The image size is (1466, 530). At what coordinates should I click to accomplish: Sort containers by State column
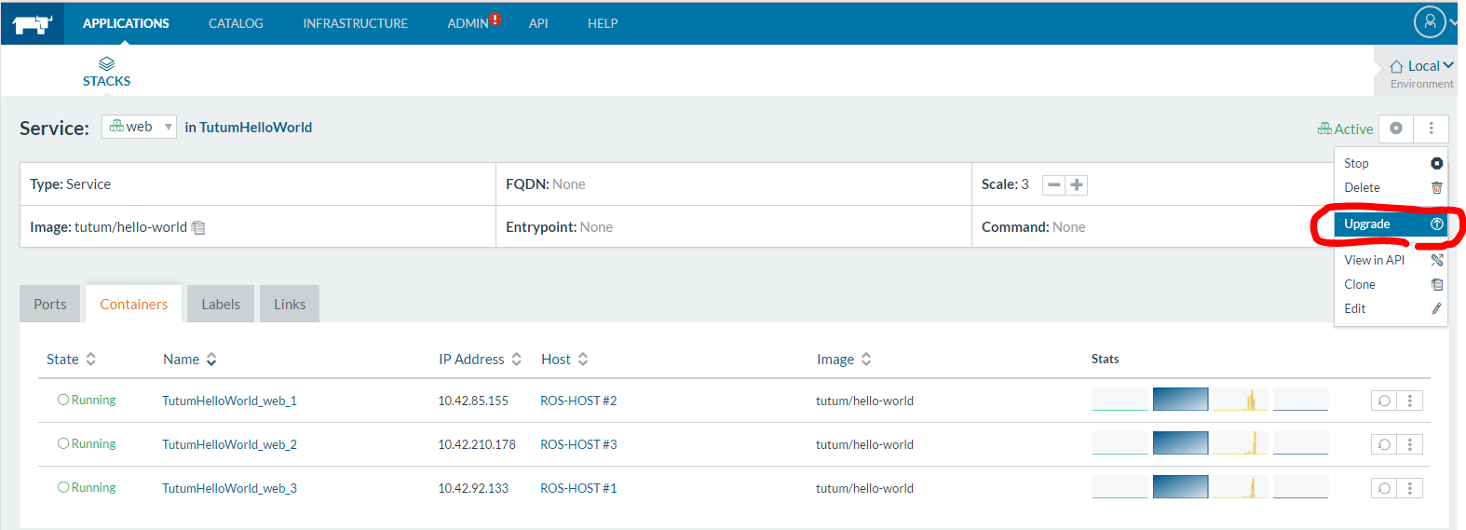click(x=71, y=360)
